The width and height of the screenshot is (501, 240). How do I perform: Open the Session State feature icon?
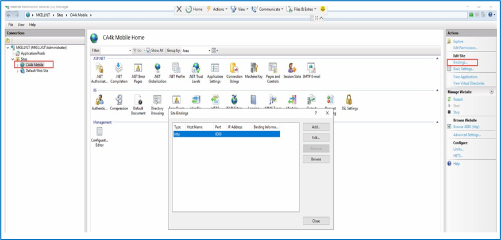click(292, 68)
